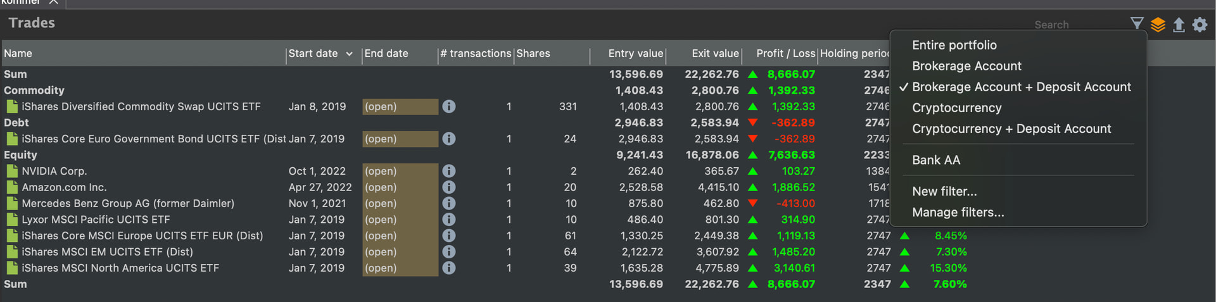Image resolution: width=1216 pixels, height=302 pixels.
Task: Click info icon for Mercedes Benz Group row
Action: 449,203
